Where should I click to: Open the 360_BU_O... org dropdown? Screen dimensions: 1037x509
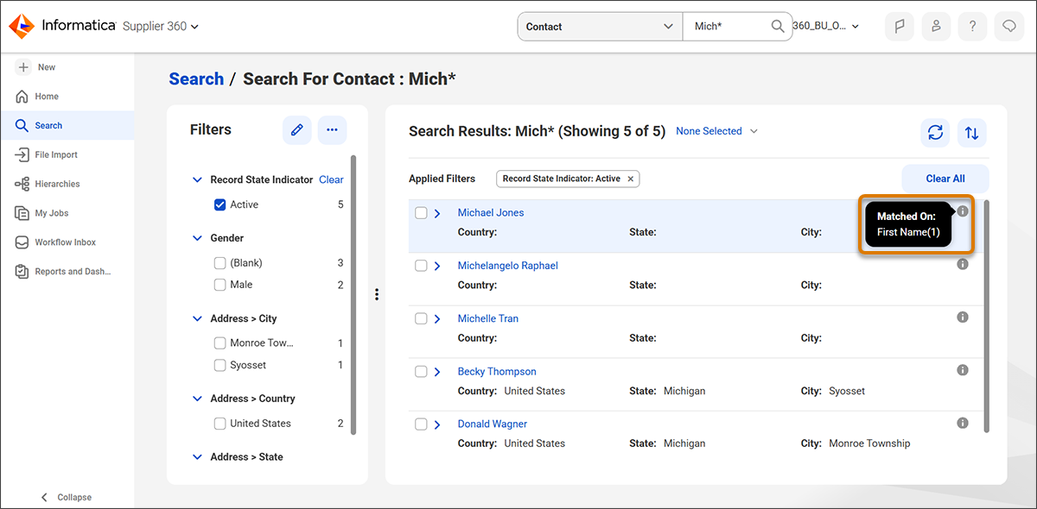click(x=826, y=26)
